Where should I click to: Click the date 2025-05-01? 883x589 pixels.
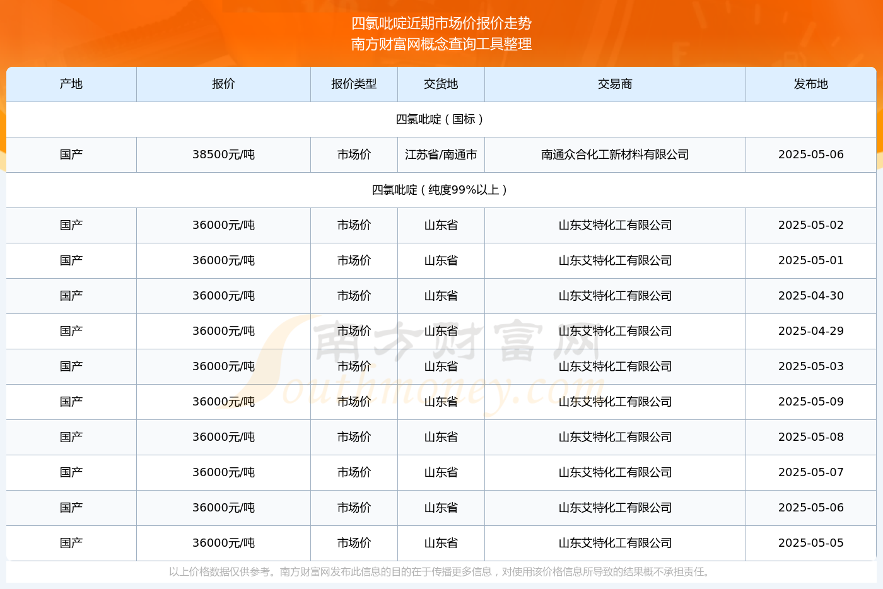(810, 260)
